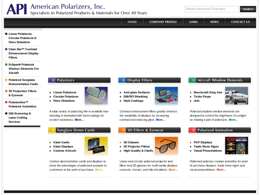Click the purple bullet beside Linear Polarizers sidebar item

(6, 34)
